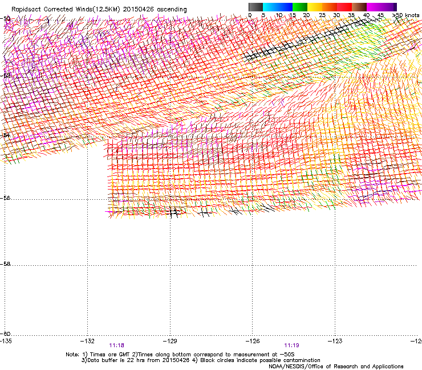Click the -123 longitude axis label
This screenshot has width=422, height=370.
335,341
